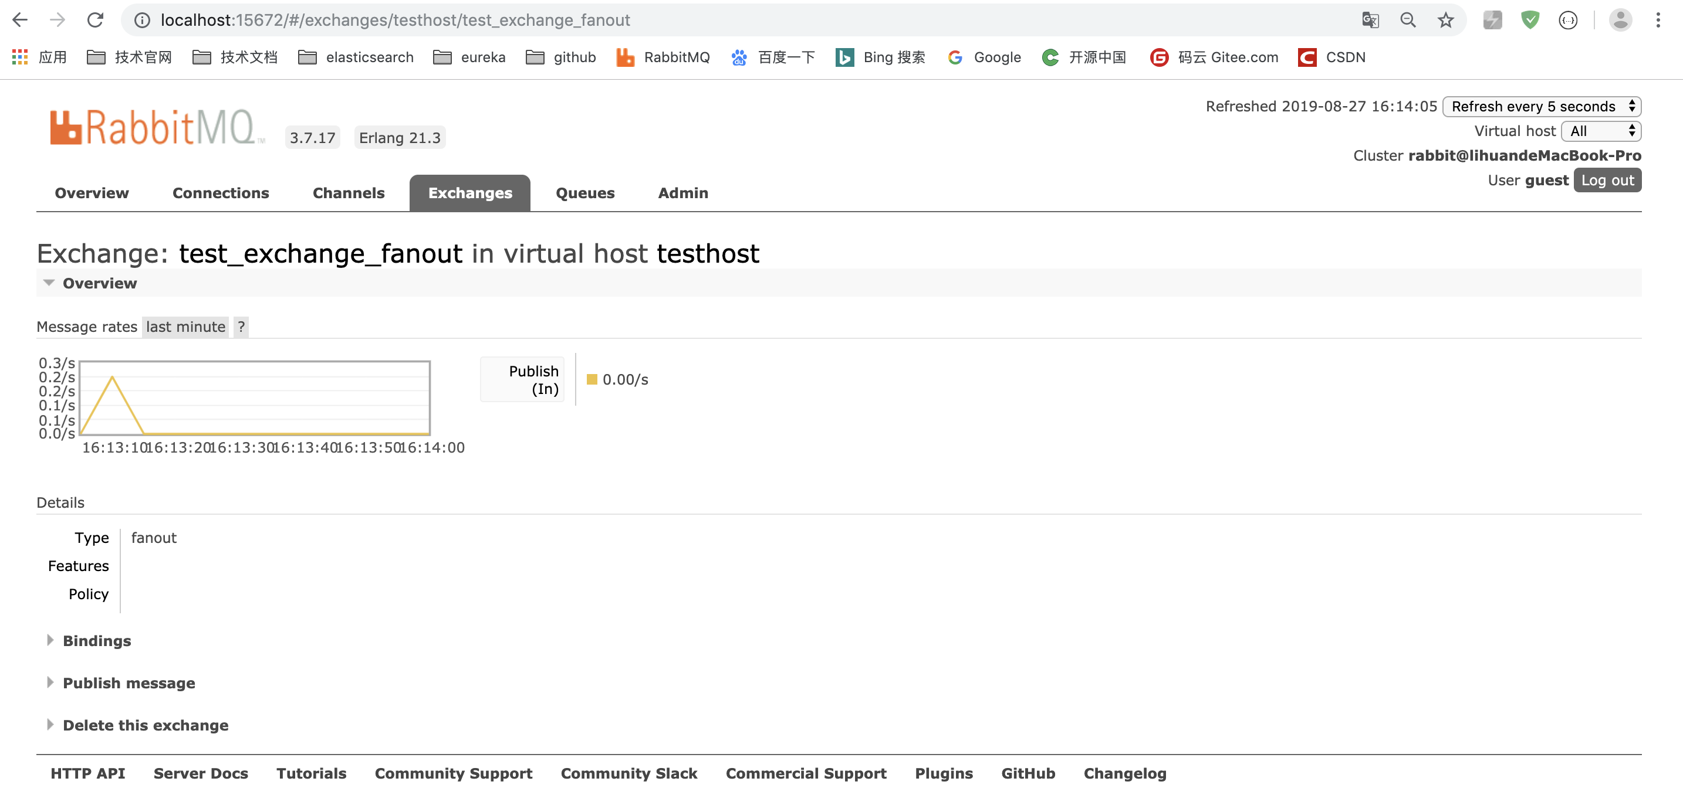Open the Chrome profile avatar

tap(1620, 21)
